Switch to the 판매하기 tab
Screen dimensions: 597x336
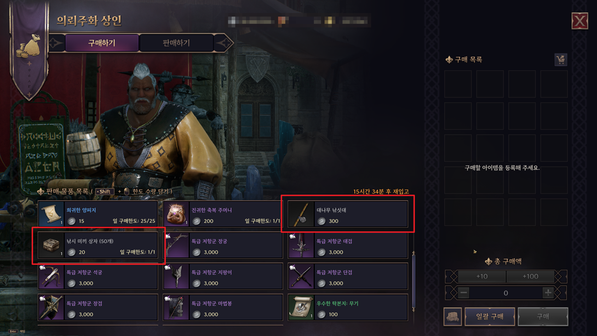point(176,43)
